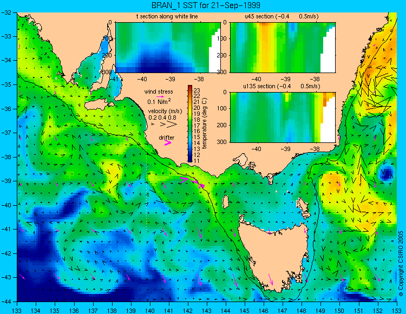Click the magenta drifter track near 142E 39S
The image size is (406, 314).
tap(193, 182)
